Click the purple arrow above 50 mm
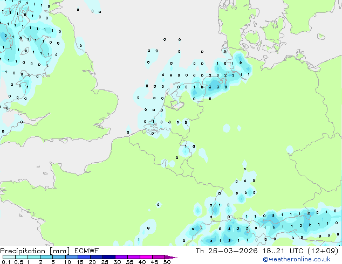The width and height of the screenshot is (342, 264). pos(171,257)
